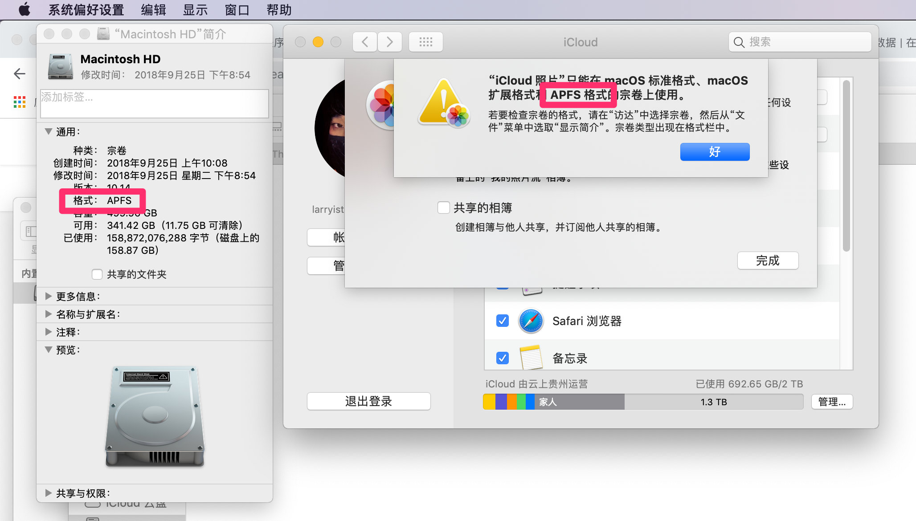Expand the 名称与扩展名 section
Image resolution: width=916 pixels, height=521 pixels.
pos(49,314)
